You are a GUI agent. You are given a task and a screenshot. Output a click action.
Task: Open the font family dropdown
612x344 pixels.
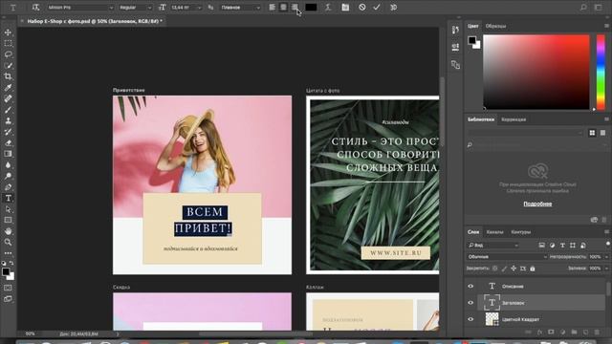80,8
